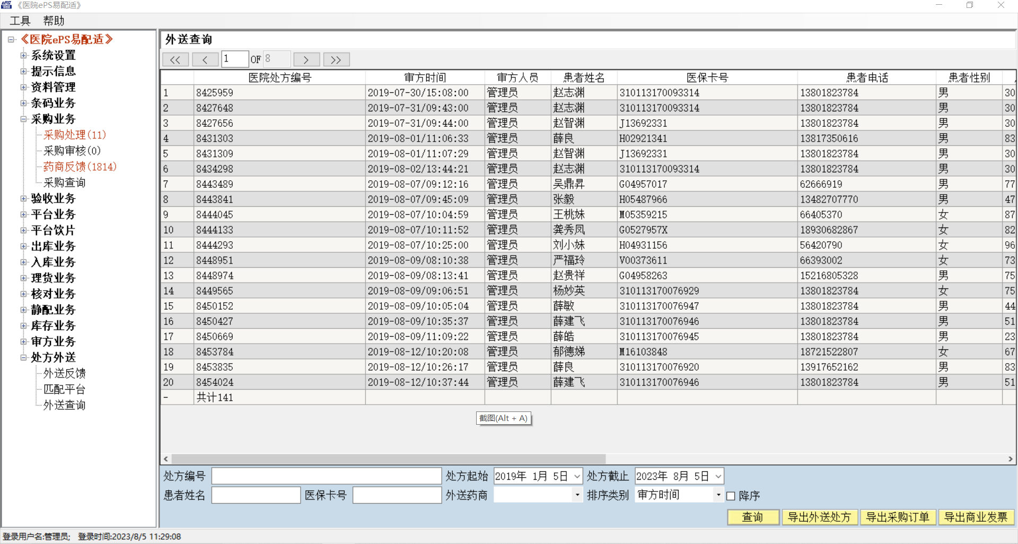
Task: Select 平台饮片 tree item
Action: point(53,230)
